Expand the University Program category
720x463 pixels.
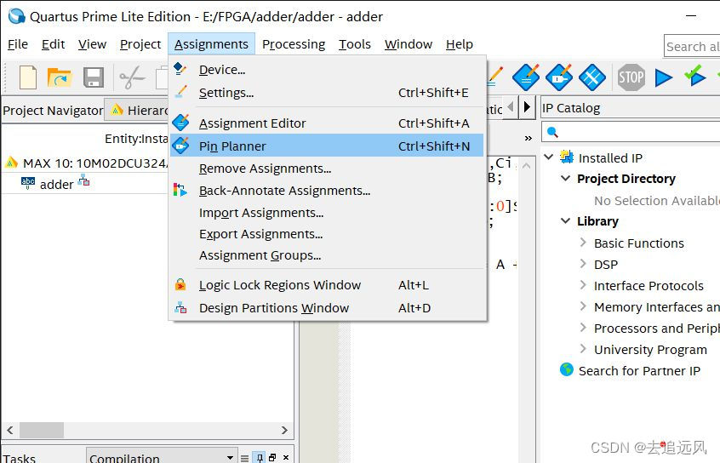583,349
